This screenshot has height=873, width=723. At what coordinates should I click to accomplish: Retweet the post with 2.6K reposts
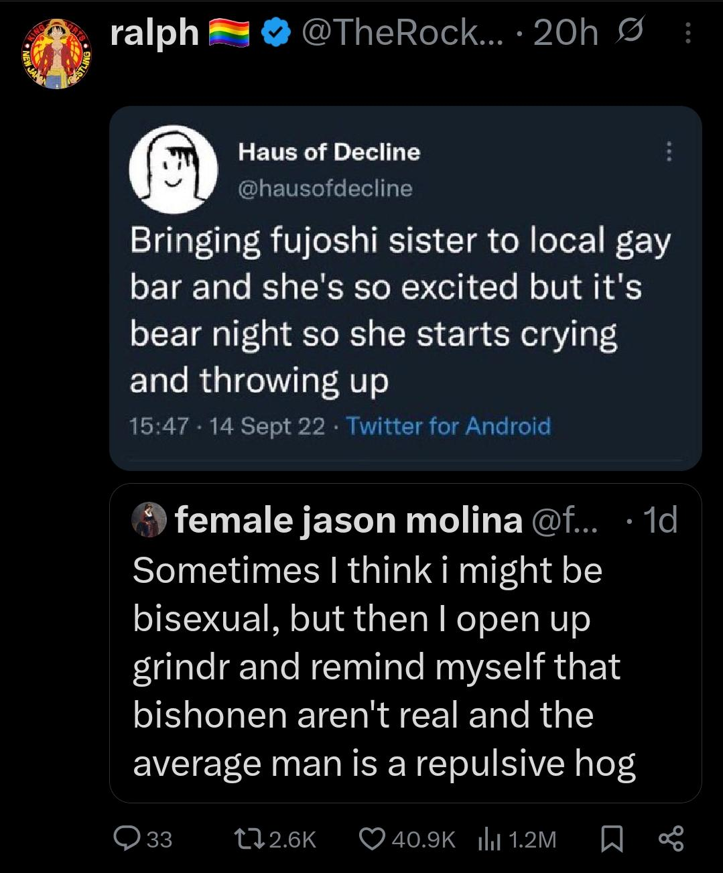tap(273, 839)
